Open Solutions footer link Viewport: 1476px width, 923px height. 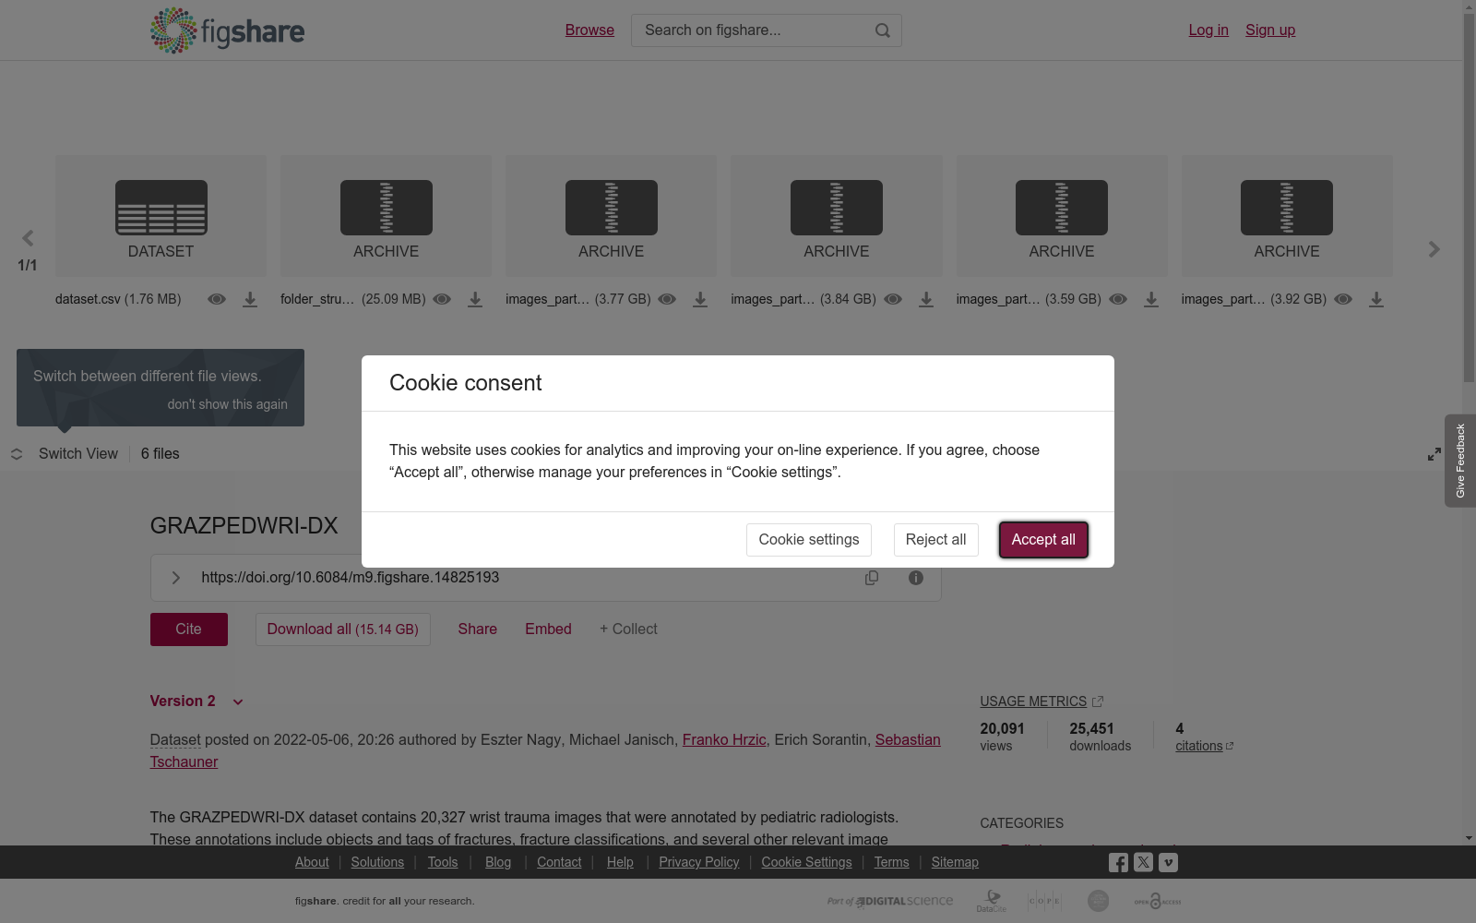[x=377, y=862]
